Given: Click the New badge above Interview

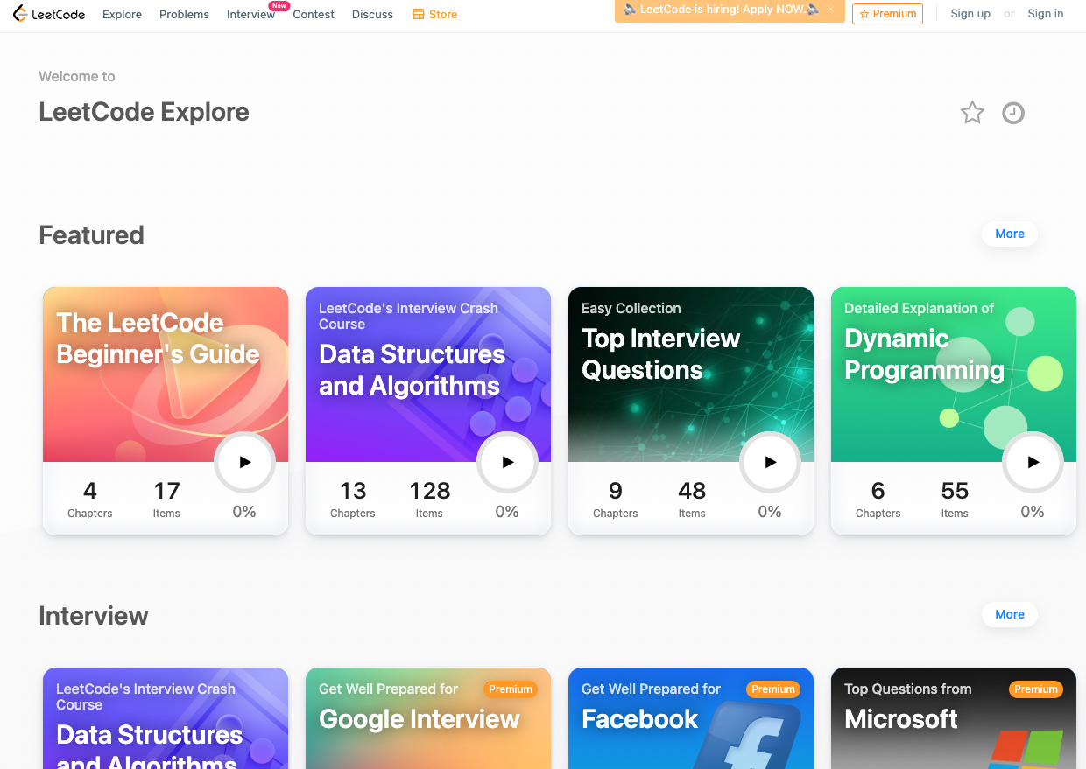Looking at the screenshot, I should 279,5.
